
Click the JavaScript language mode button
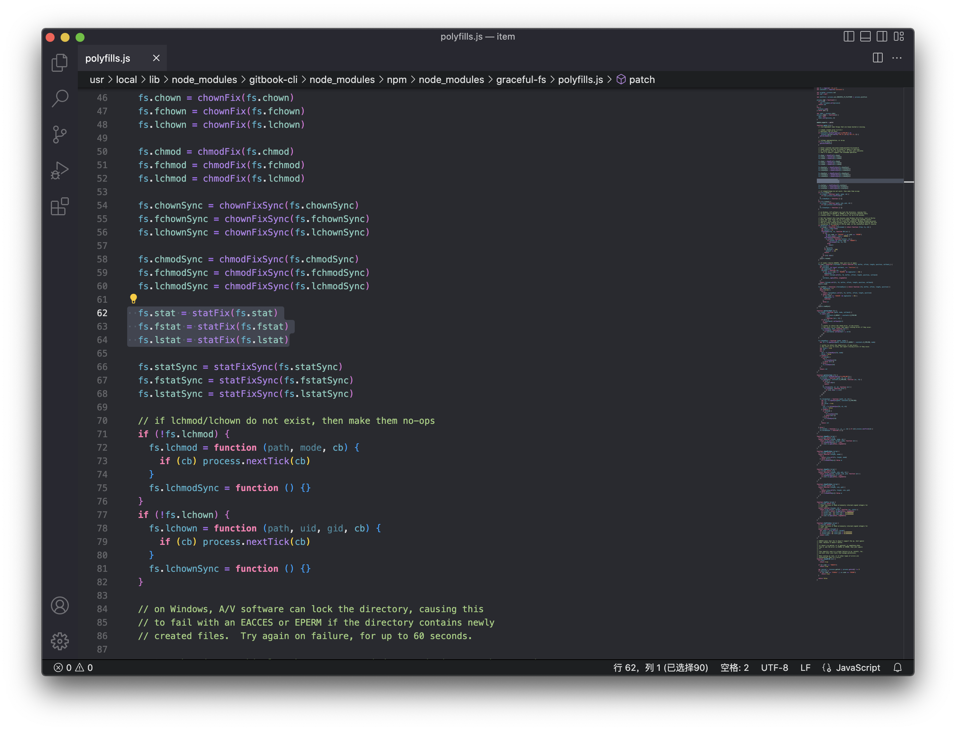(858, 667)
